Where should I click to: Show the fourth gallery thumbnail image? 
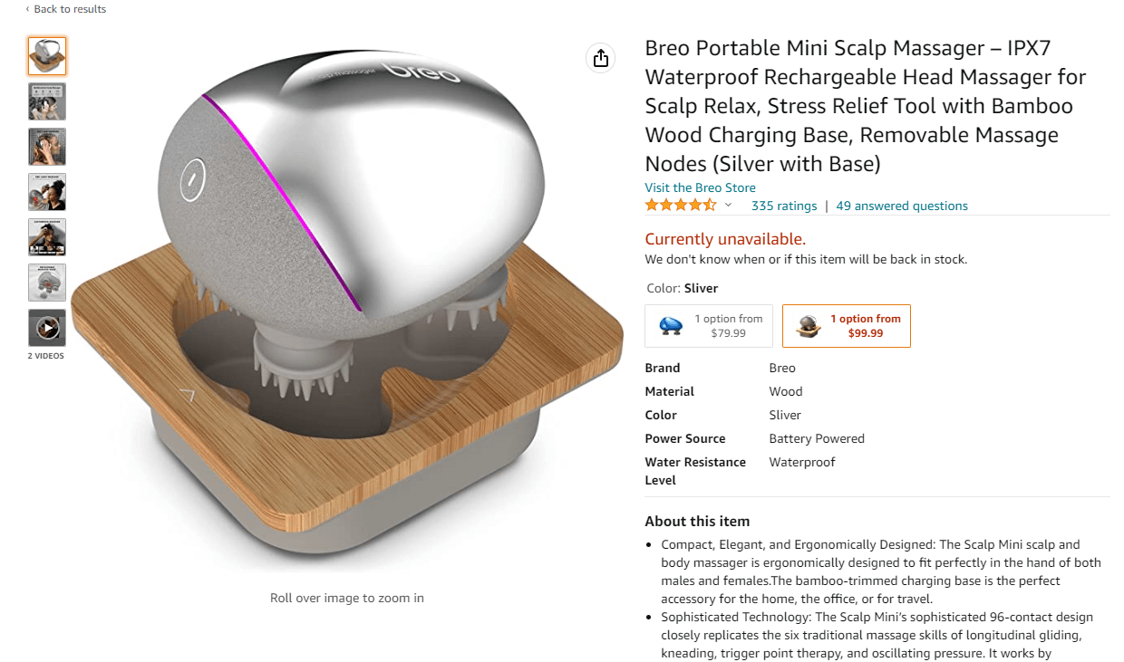[47, 192]
